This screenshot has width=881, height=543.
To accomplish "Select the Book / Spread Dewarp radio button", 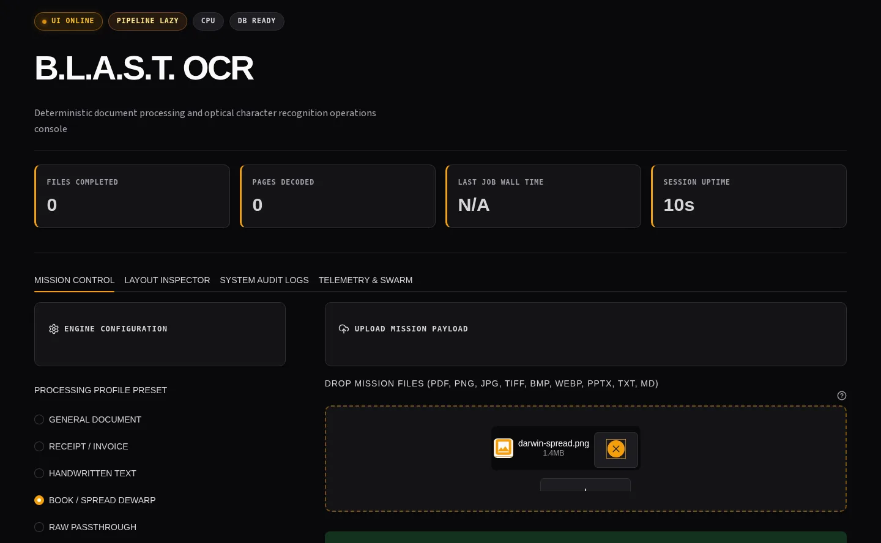I will pyautogui.click(x=39, y=500).
